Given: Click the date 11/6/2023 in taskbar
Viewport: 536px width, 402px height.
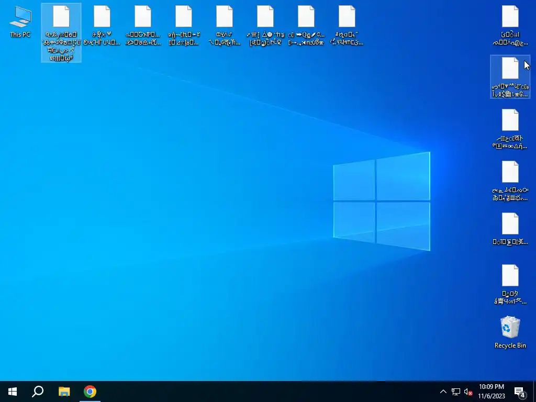Looking at the screenshot, I should [x=491, y=396].
